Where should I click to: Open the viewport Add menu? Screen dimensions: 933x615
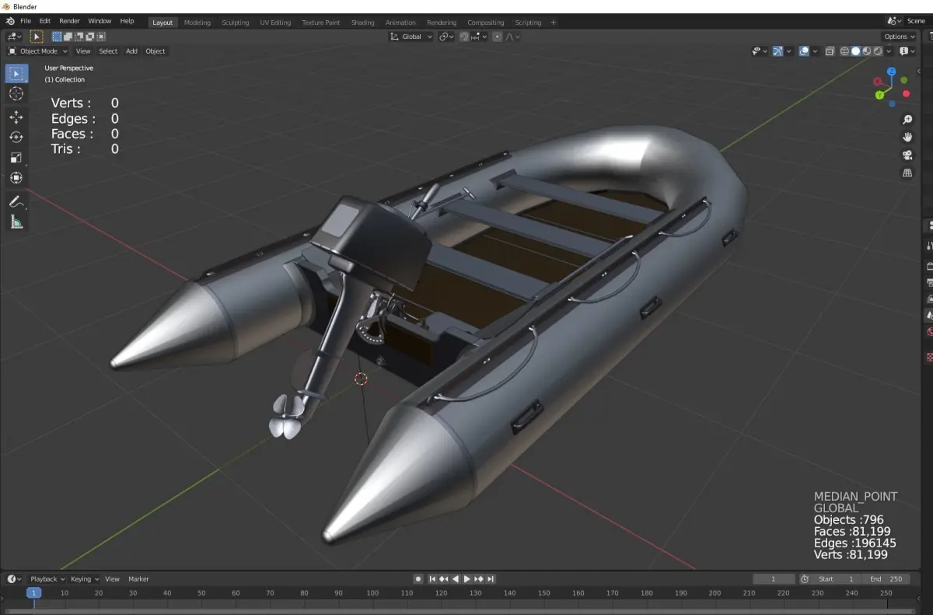pyautogui.click(x=131, y=51)
